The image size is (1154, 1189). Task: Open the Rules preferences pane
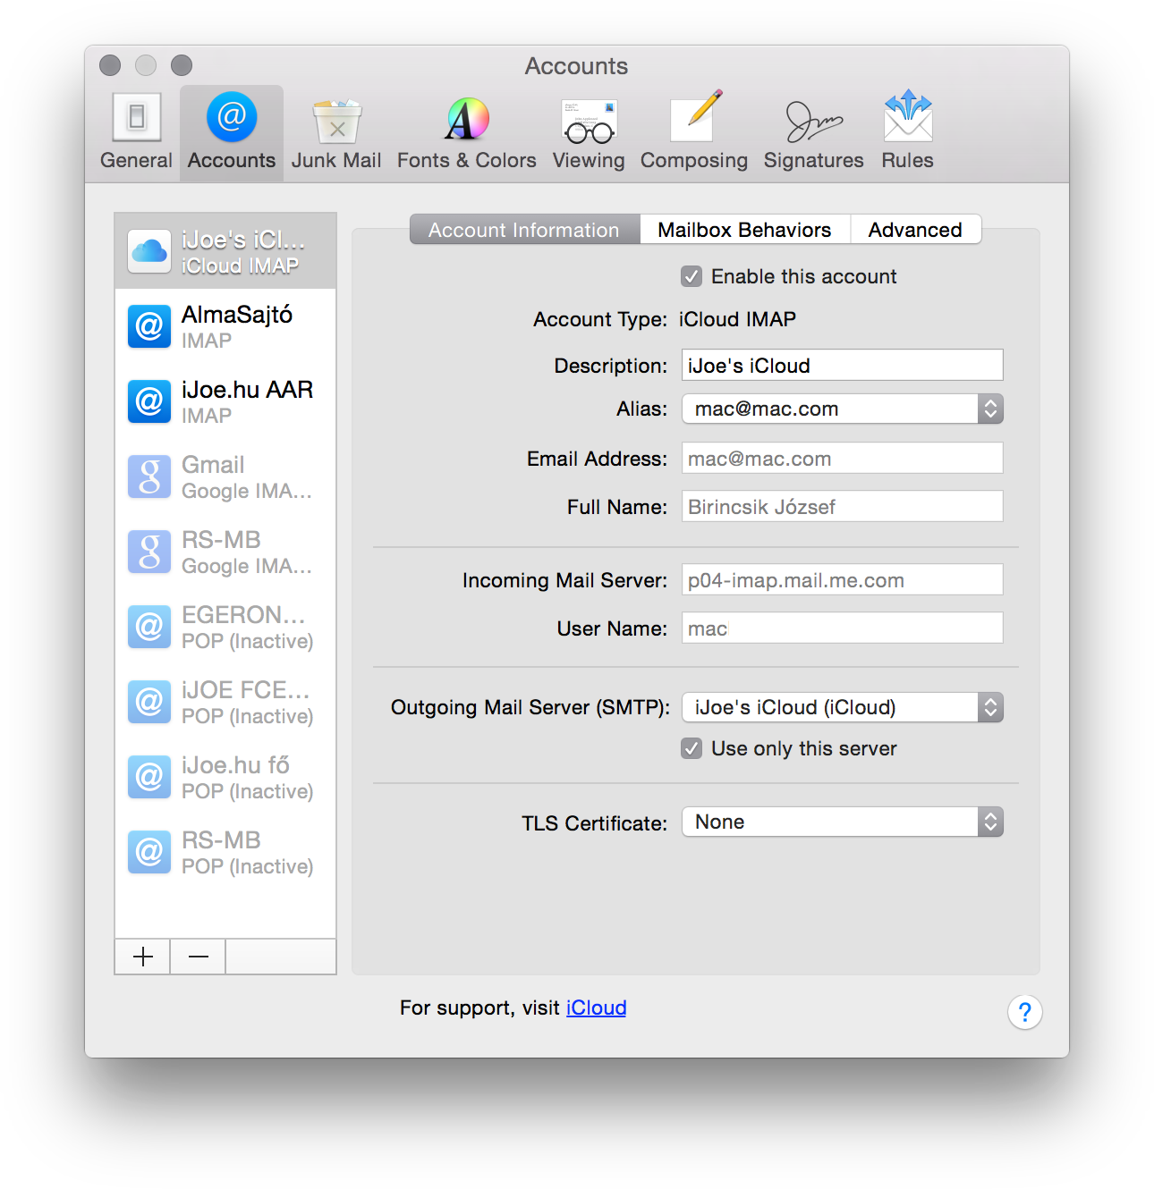coord(907,132)
